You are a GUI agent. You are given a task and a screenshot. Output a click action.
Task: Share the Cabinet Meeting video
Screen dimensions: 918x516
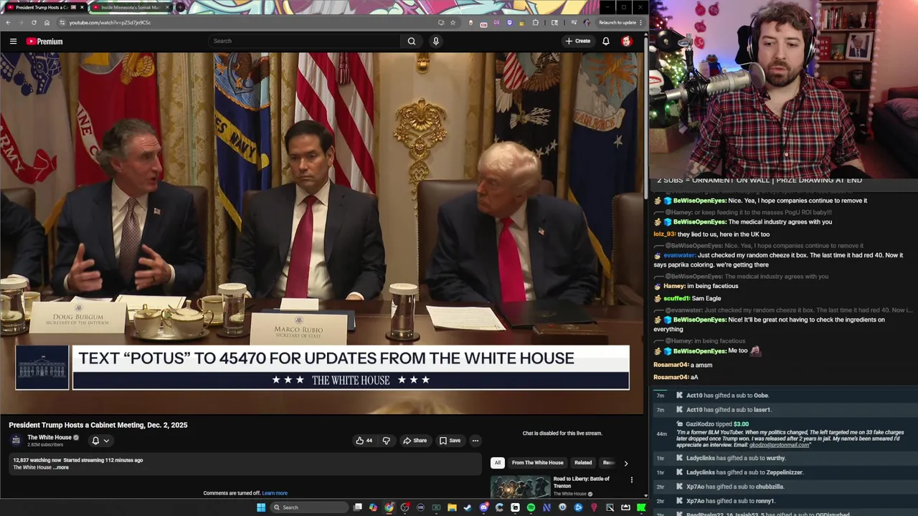click(x=415, y=440)
